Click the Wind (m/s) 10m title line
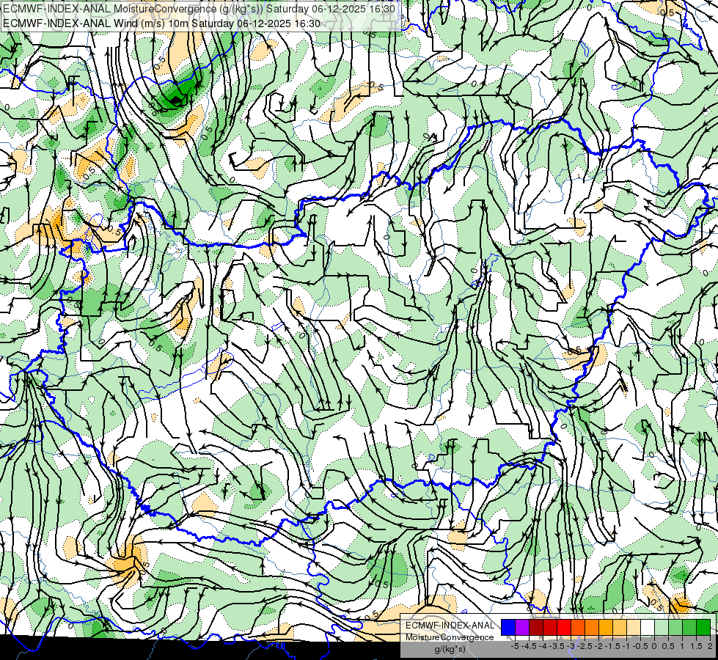The height and width of the screenshot is (660, 718). point(161,23)
